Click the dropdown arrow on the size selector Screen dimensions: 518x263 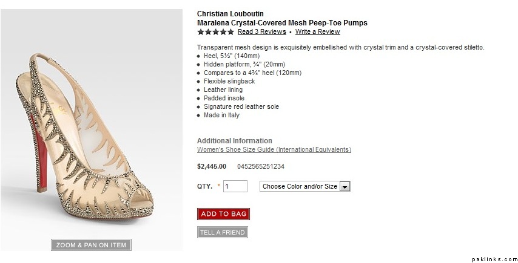[345, 187]
